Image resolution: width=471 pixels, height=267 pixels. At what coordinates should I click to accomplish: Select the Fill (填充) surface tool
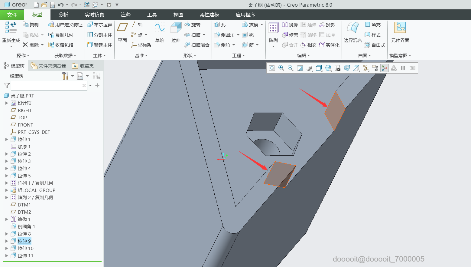[373, 25]
